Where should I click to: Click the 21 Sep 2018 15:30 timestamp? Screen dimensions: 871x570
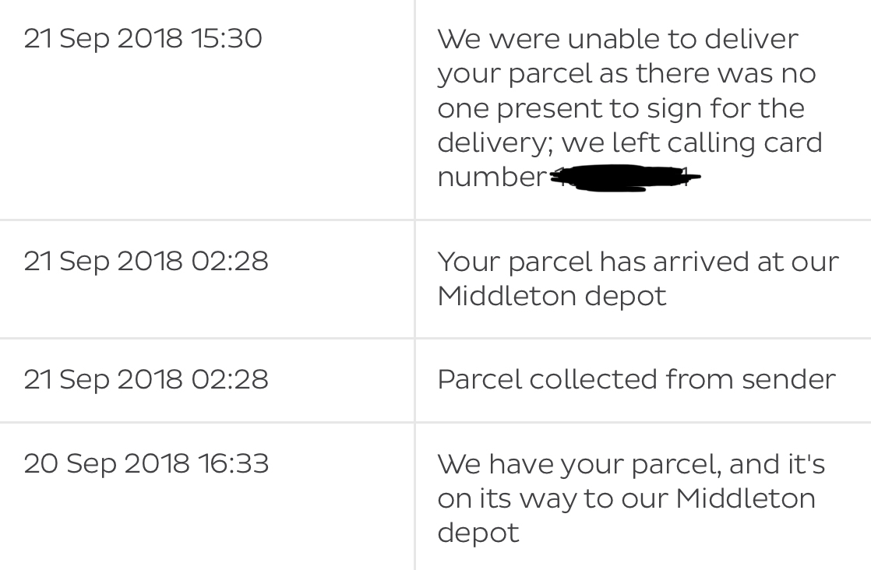pos(143,39)
